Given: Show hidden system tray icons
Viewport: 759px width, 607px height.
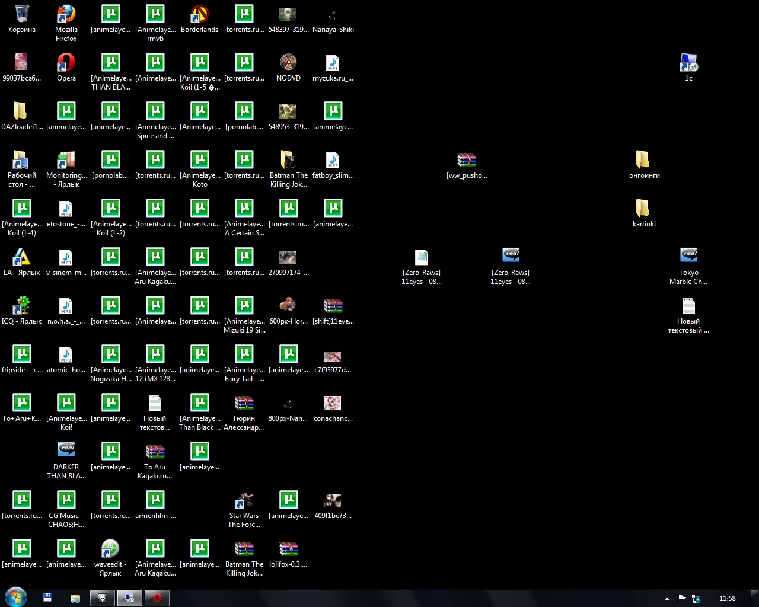Looking at the screenshot, I should coord(667,599).
